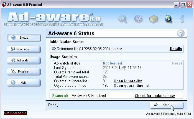This screenshot has height=119, width=194.
Task: Click Open quarantine-list link
Action: (x=132, y=85)
